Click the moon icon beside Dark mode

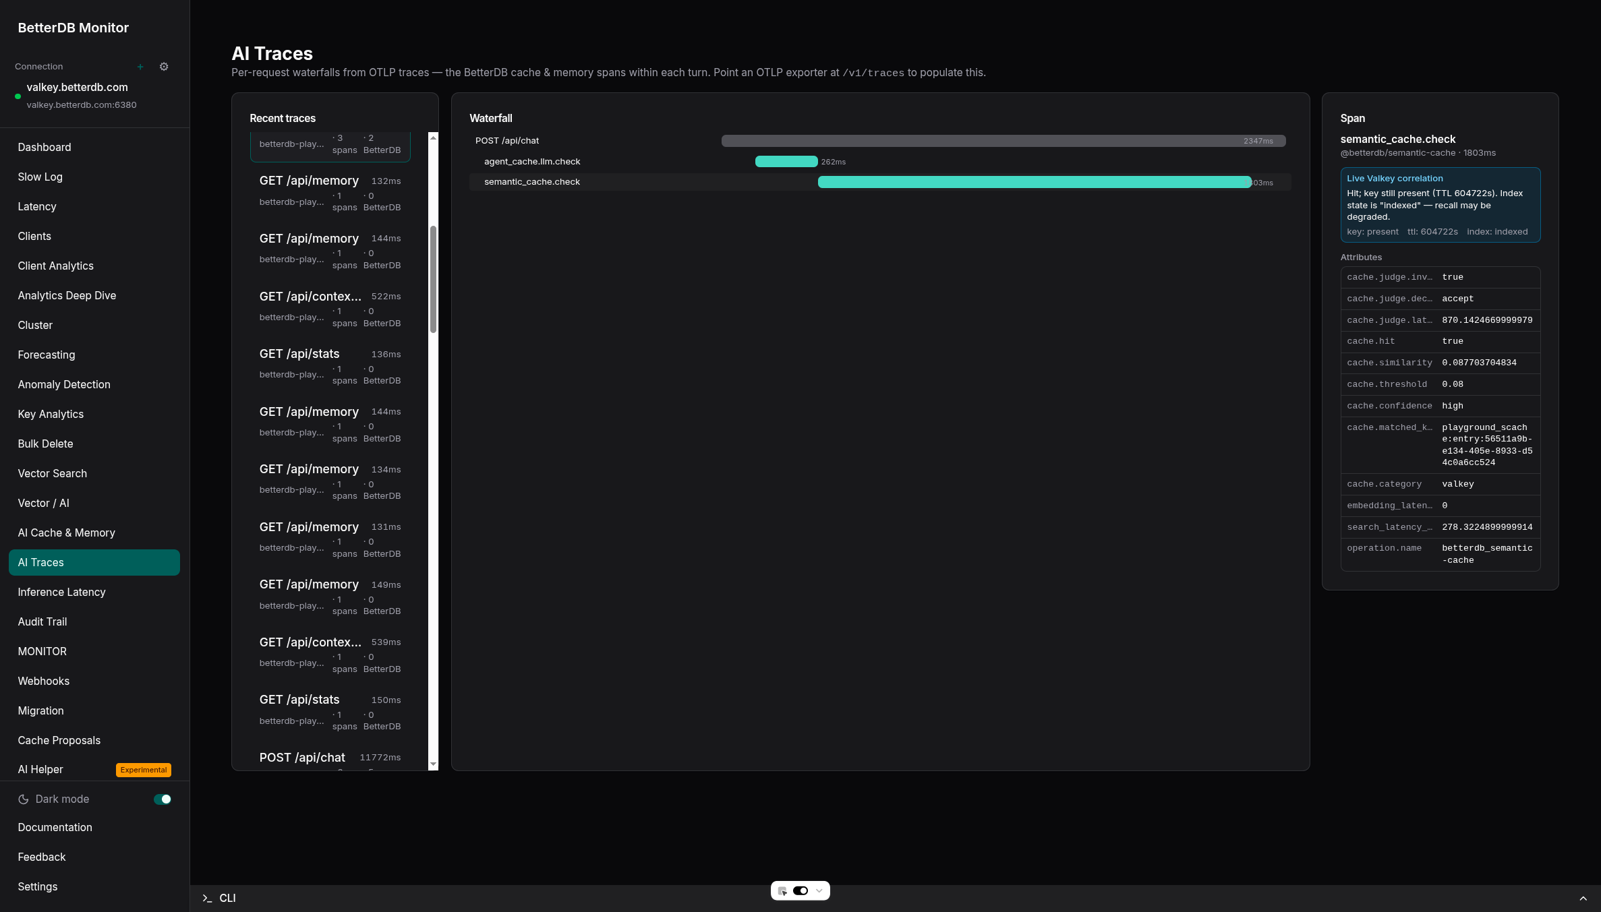24,799
